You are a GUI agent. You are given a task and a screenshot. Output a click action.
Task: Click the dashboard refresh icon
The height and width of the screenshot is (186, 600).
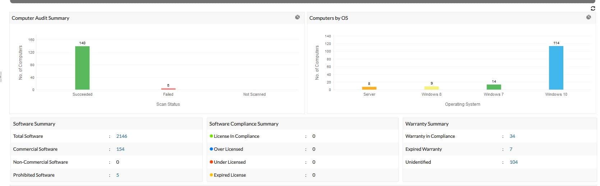tap(593, 8)
